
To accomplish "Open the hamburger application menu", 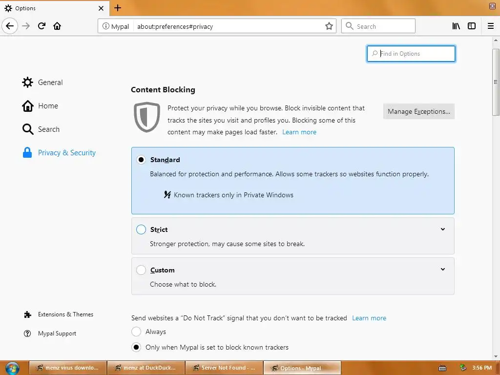I will tap(491, 26).
